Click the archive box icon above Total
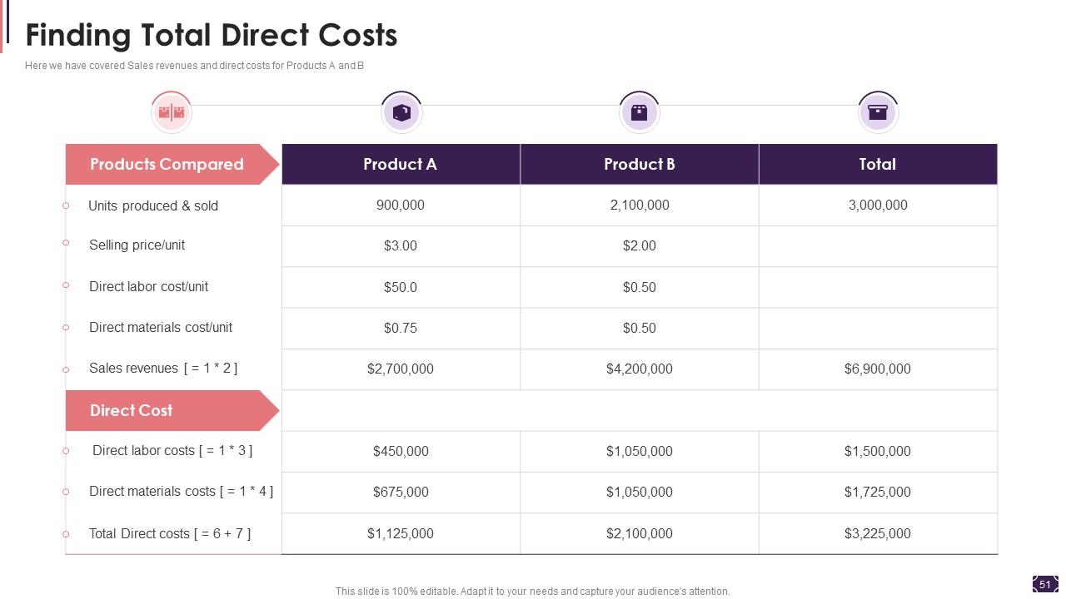1066x599 pixels. pos(878,112)
